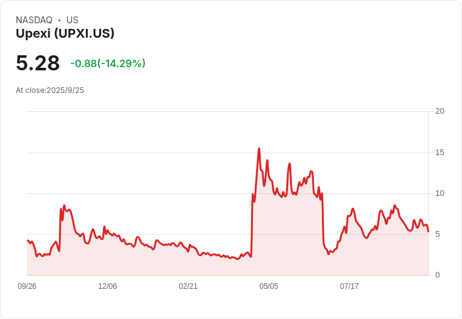Click the 20 value on the price axis

point(439,111)
